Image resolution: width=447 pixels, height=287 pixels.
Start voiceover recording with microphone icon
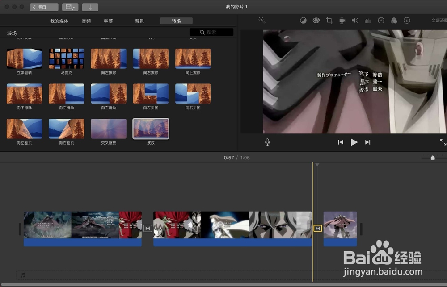(x=267, y=142)
